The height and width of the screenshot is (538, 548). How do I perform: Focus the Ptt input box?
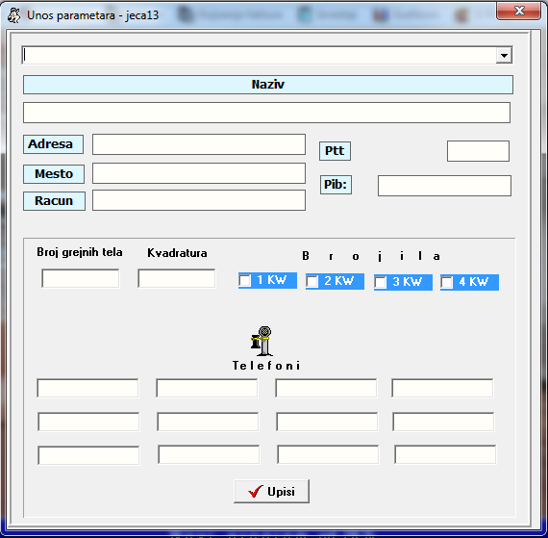click(478, 151)
